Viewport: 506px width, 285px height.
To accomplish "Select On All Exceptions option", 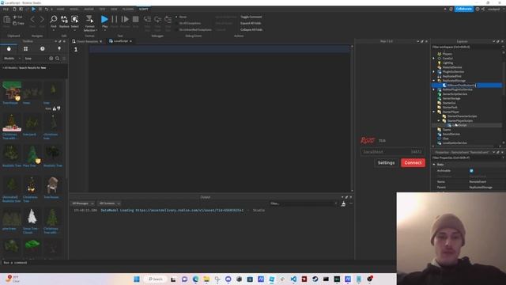I will click(188, 23).
